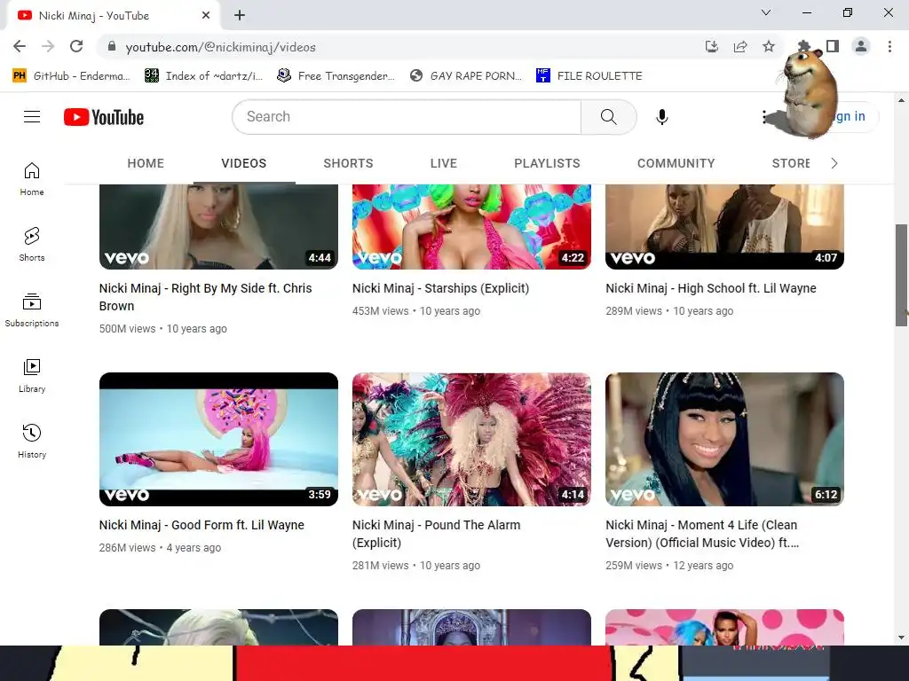
Task: Open the LIVE channel tab
Action: [x=444, y=163]
